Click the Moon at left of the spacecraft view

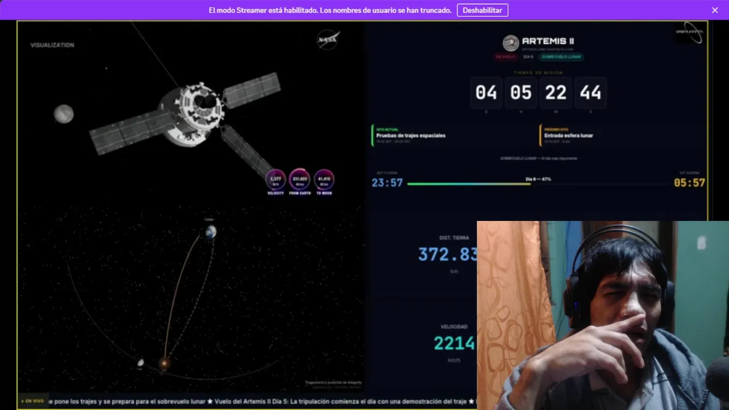click(64, 114)
